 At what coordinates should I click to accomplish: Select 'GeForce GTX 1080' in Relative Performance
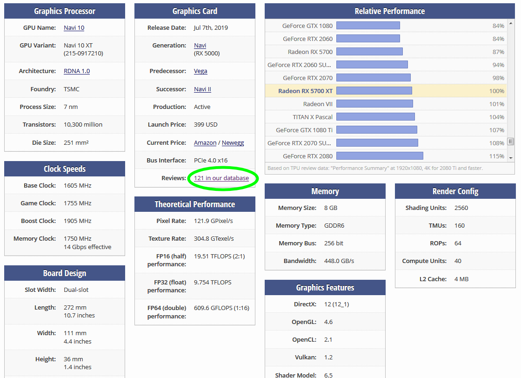(x=307, y=26)
